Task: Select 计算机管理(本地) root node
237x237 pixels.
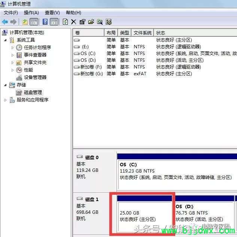Action: coord(27,33)
